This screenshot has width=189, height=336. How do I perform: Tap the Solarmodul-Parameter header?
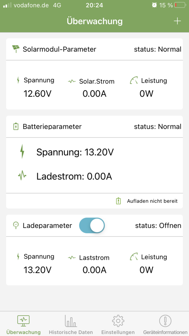(x=59, y=49)
